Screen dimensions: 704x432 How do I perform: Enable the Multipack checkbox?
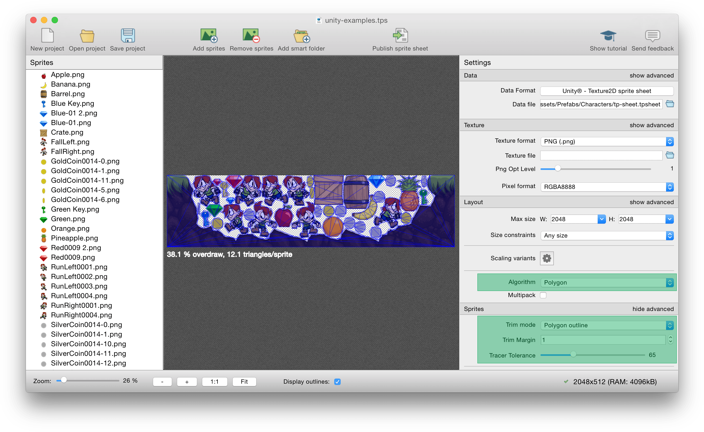tap(543, 295)
